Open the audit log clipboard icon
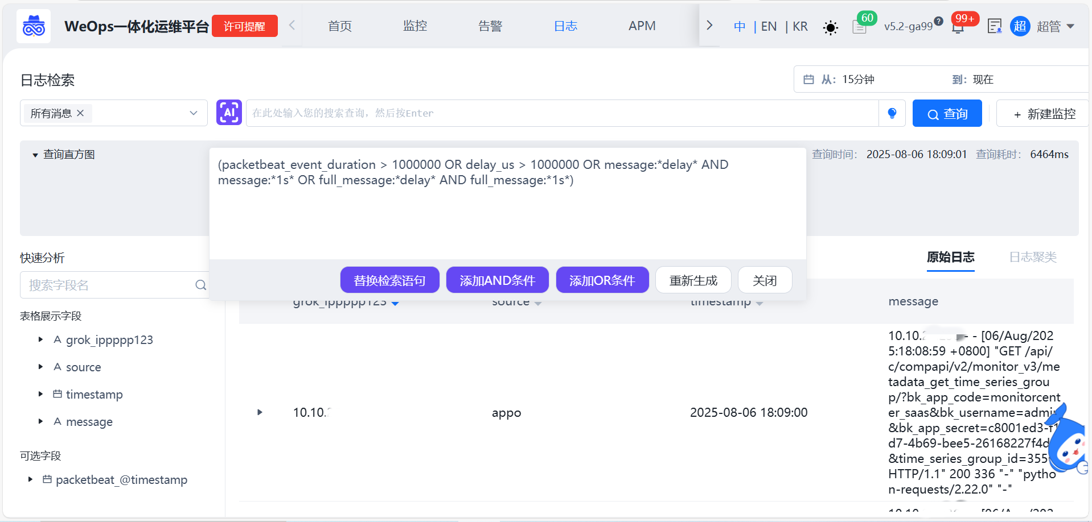This screenshot has height=522, width=1092. click(995, 26)
